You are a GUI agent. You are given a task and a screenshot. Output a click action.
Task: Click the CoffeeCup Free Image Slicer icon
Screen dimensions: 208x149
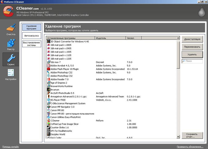click(x=49, y=124)
